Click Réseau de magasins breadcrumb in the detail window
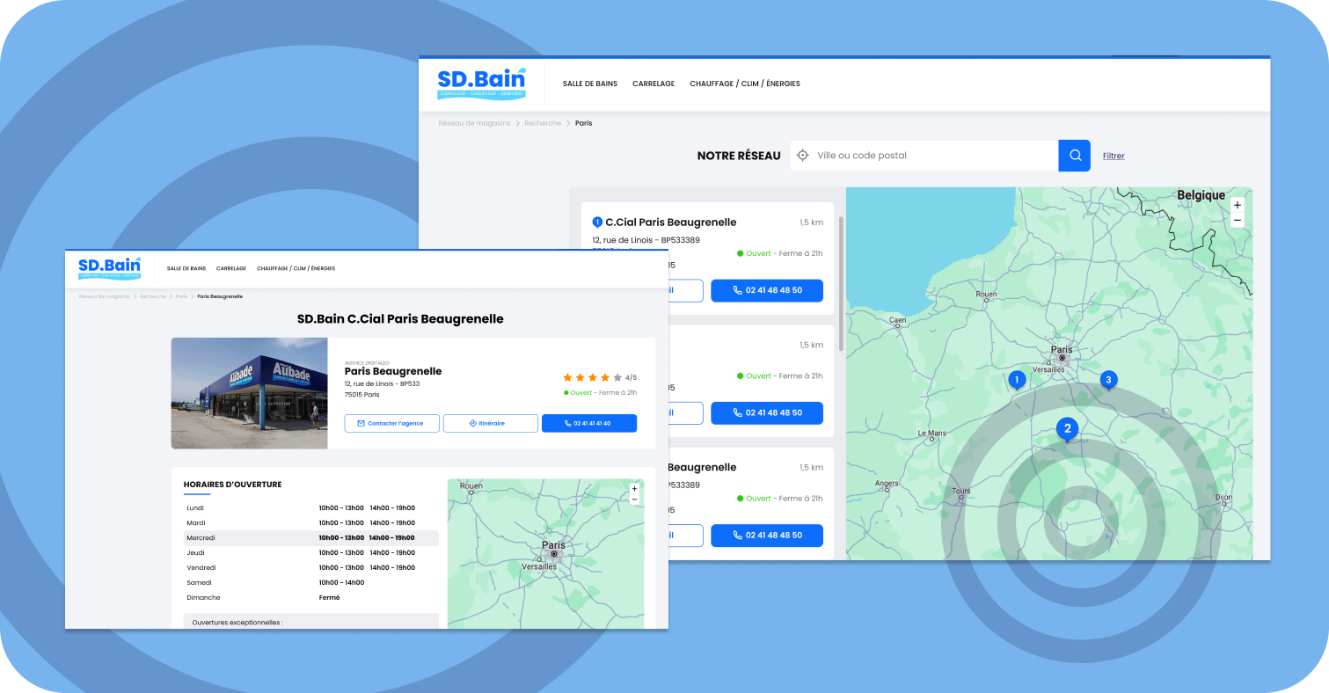Viewport: 1329px width, 693px height. 105,296
